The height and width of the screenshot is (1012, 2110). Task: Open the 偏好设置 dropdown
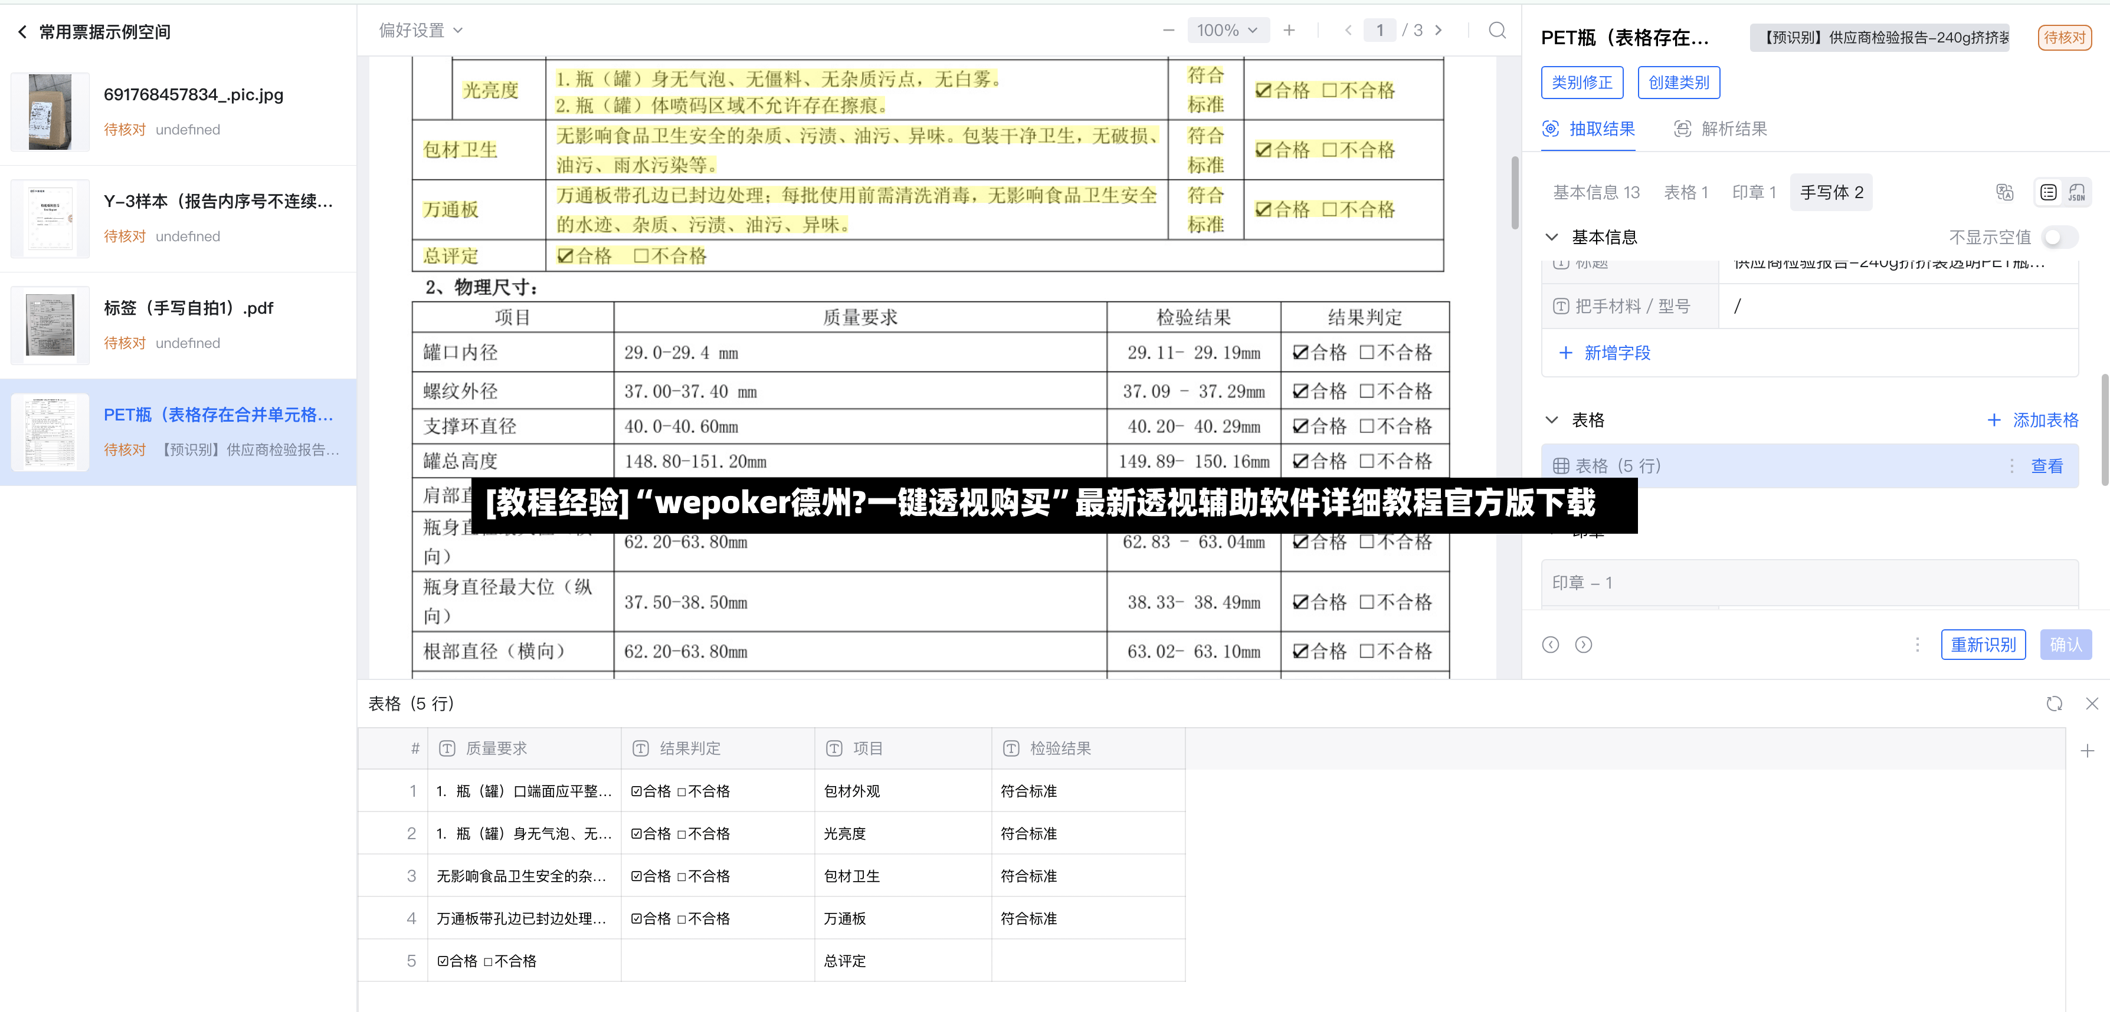pos(421,30)
